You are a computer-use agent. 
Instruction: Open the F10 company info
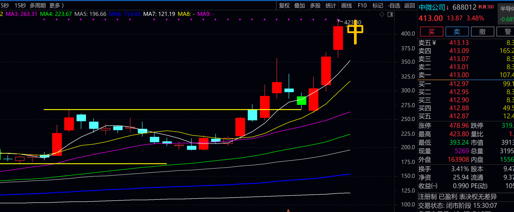point(362,5)
